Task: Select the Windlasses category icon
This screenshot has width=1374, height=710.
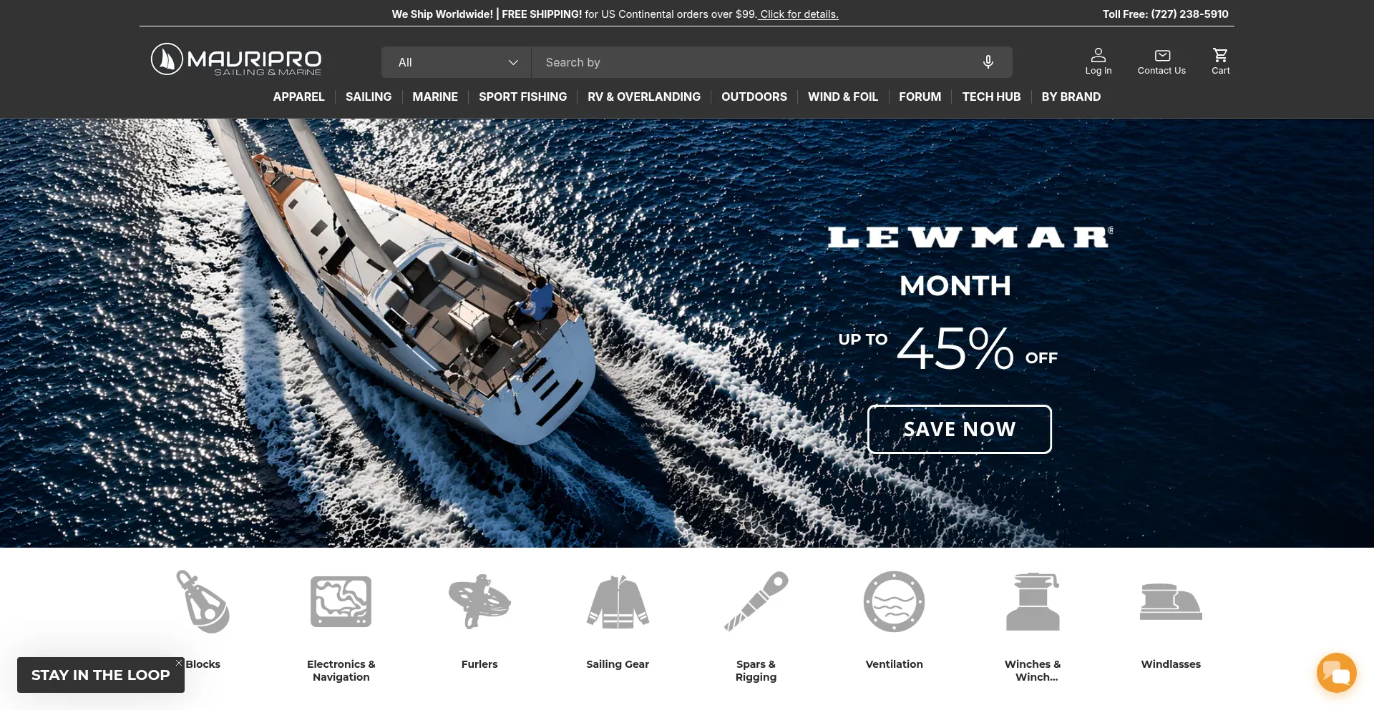Action: [x=1171, y=602]
